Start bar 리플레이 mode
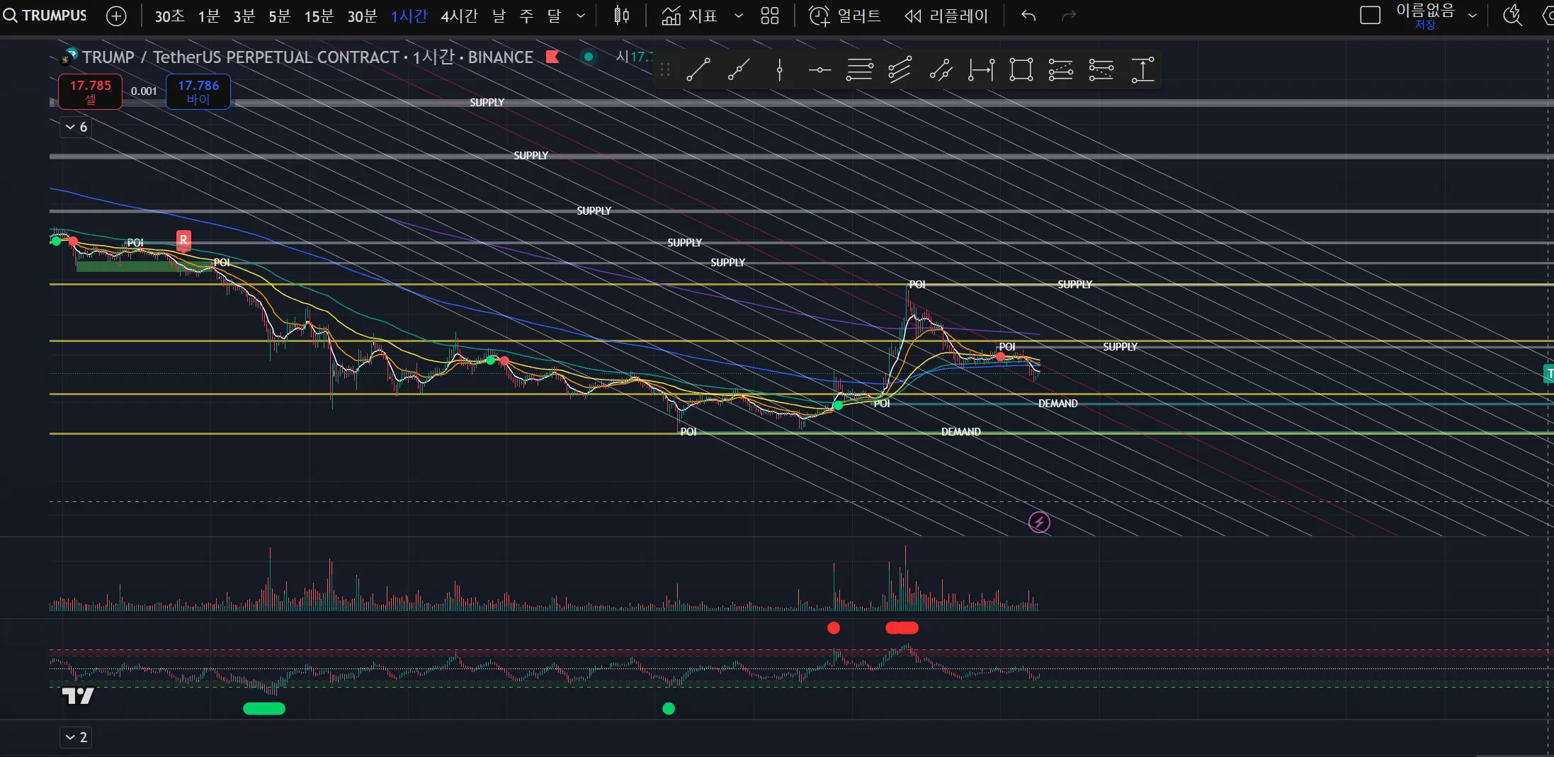Viewport: 1554px width, 757px height. 946,16
